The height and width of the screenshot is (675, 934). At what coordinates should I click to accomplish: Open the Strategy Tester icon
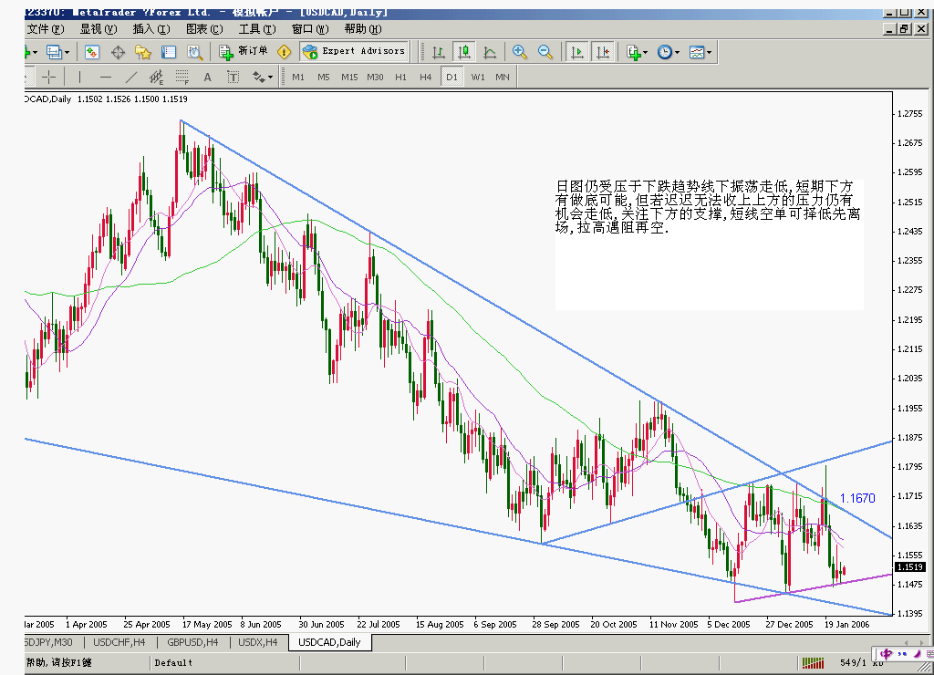tap(195, 52)
